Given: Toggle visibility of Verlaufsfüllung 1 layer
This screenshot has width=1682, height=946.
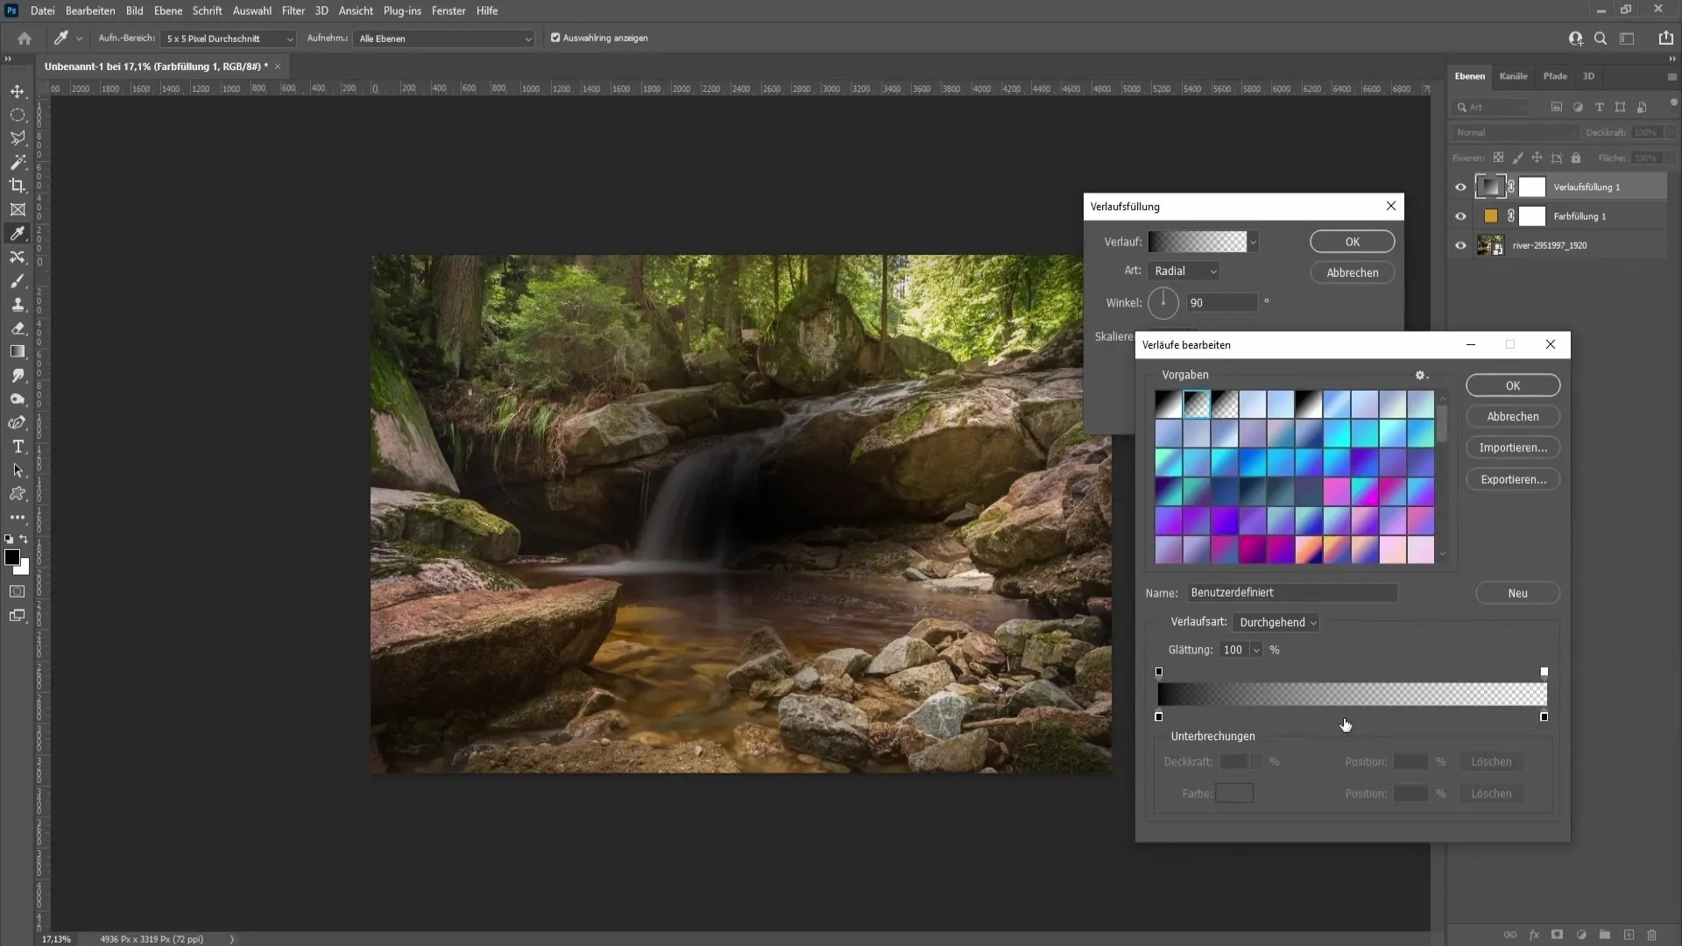Looking at the screenshot, I should point(1459,186).
